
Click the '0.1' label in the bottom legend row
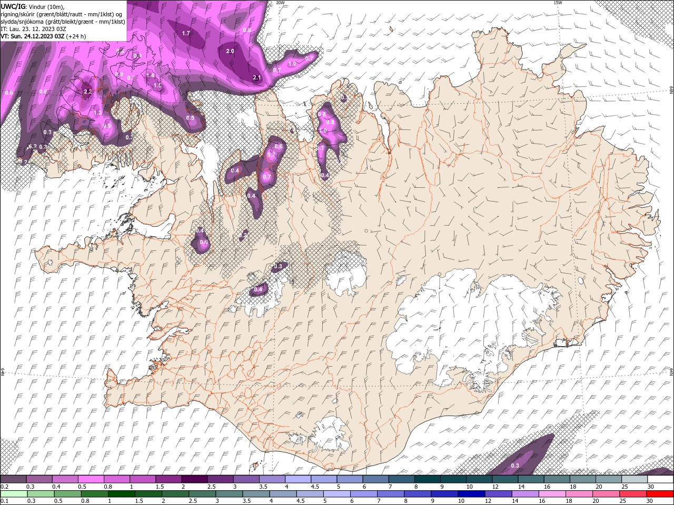5,501
